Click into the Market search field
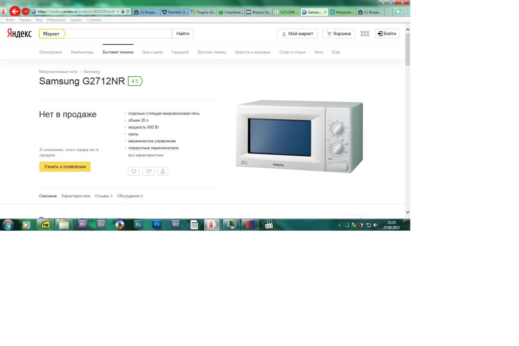Viewport: 519px width, 346px height. [118, 34]
